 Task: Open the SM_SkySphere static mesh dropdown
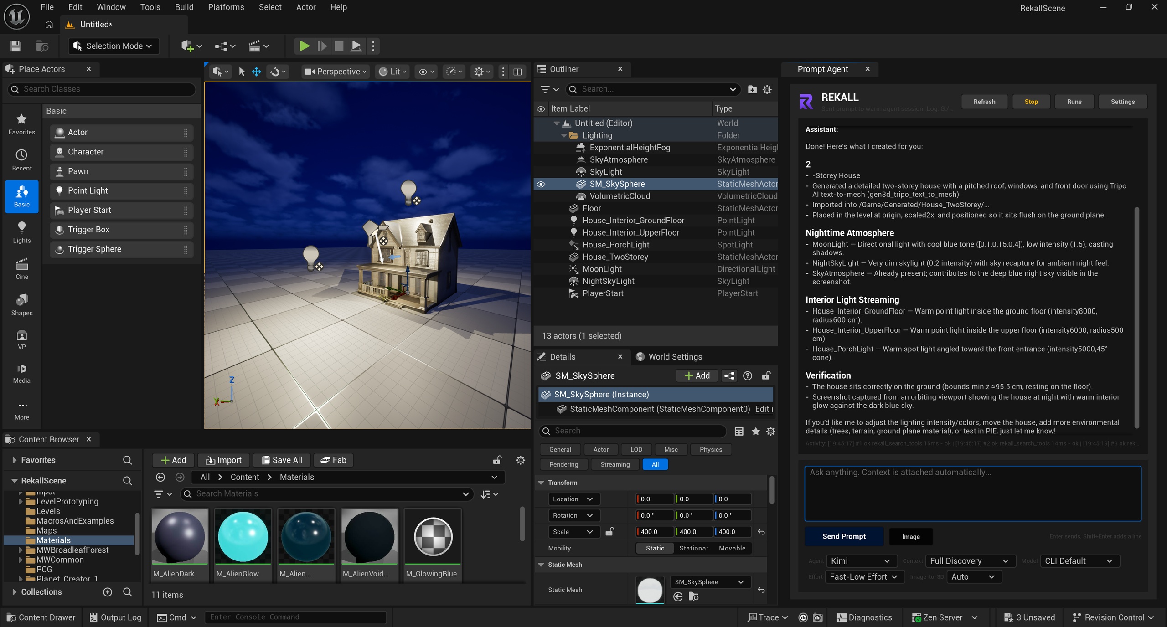coord(709,582)
